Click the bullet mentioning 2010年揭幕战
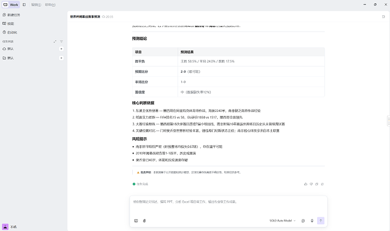 click(x=166, y=153)
